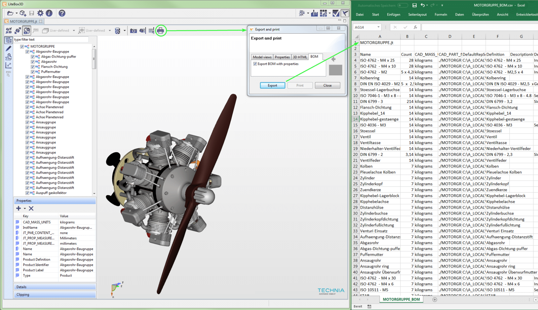Open the second User-defined dropdown arrow
This screenshot has height=310, width=538.
(x=110, y=31)
